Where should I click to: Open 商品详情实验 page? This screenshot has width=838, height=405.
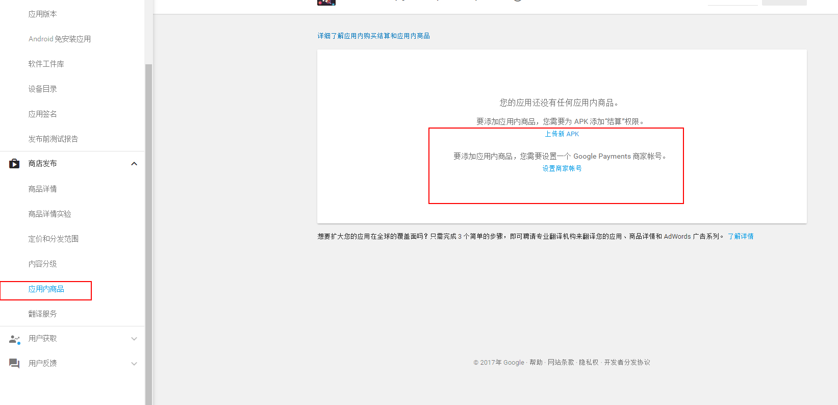coord(50,214)
